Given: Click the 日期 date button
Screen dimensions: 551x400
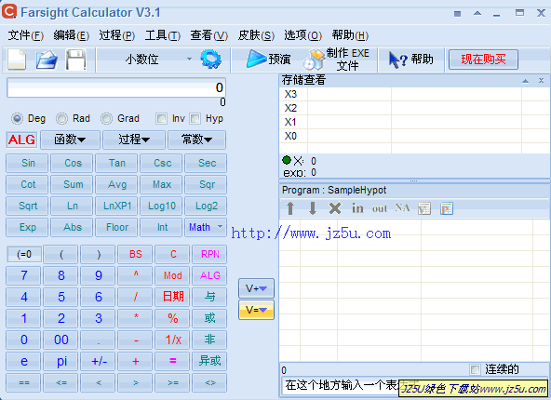Looking at the screenshot, I should (x=172, y=297).
